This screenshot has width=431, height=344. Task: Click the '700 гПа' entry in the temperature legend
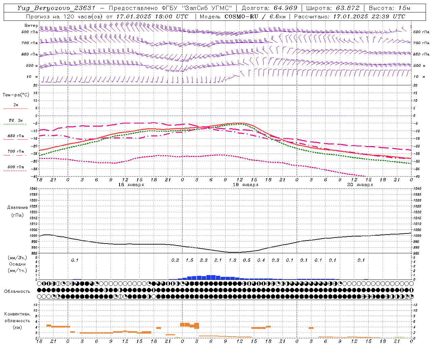pos(16,152)
